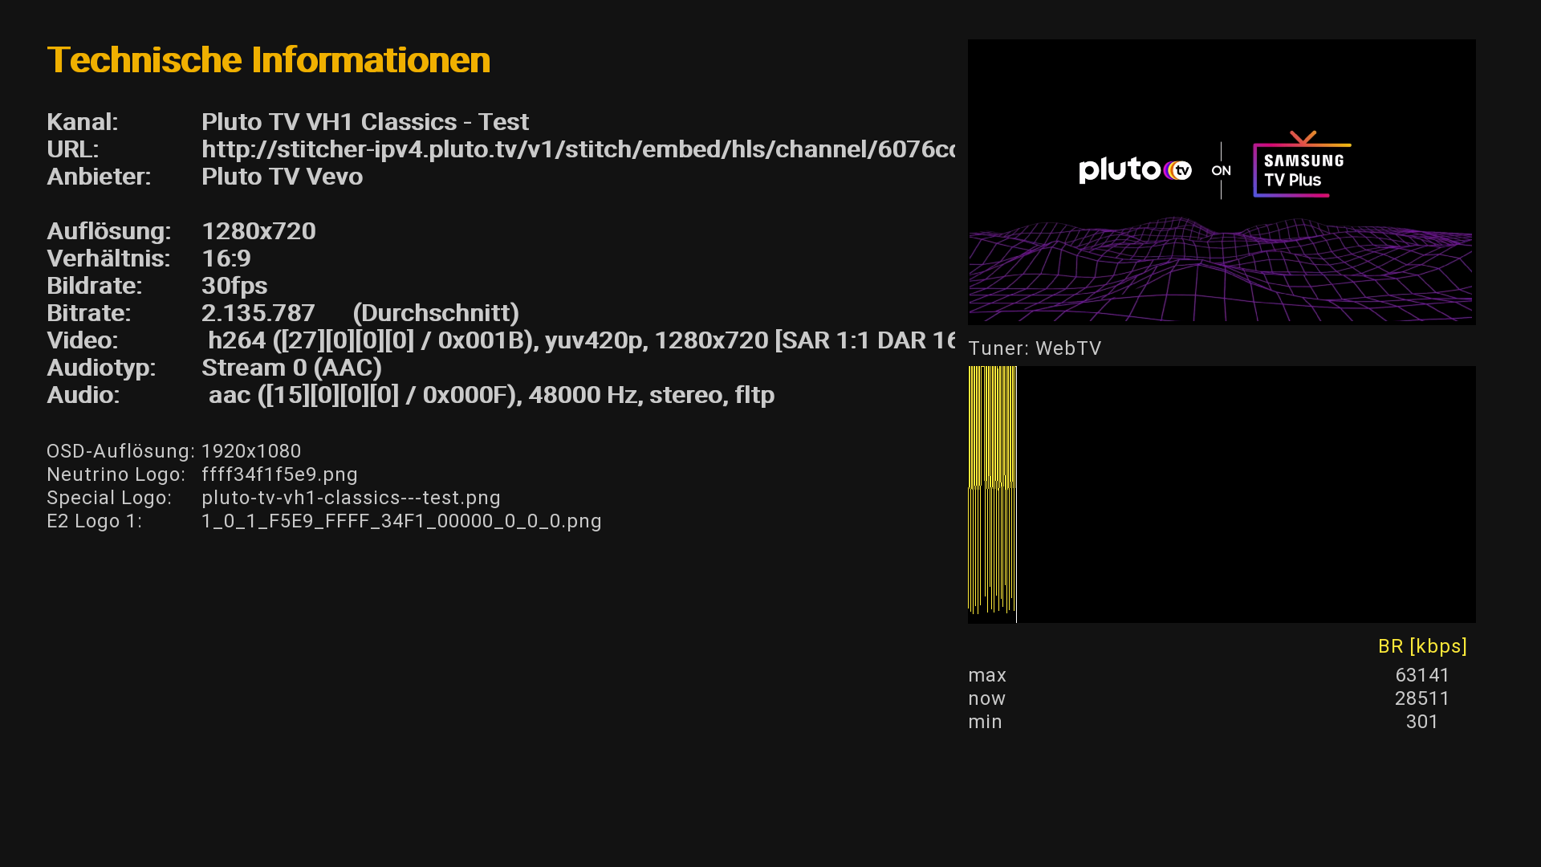Click the Kanal value Pluto TV VH1 Classics

point(364,122)
